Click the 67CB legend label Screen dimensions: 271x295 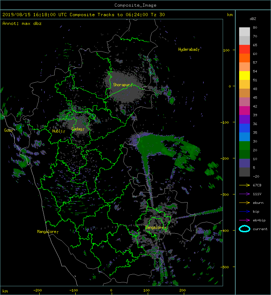pos(257,185)
